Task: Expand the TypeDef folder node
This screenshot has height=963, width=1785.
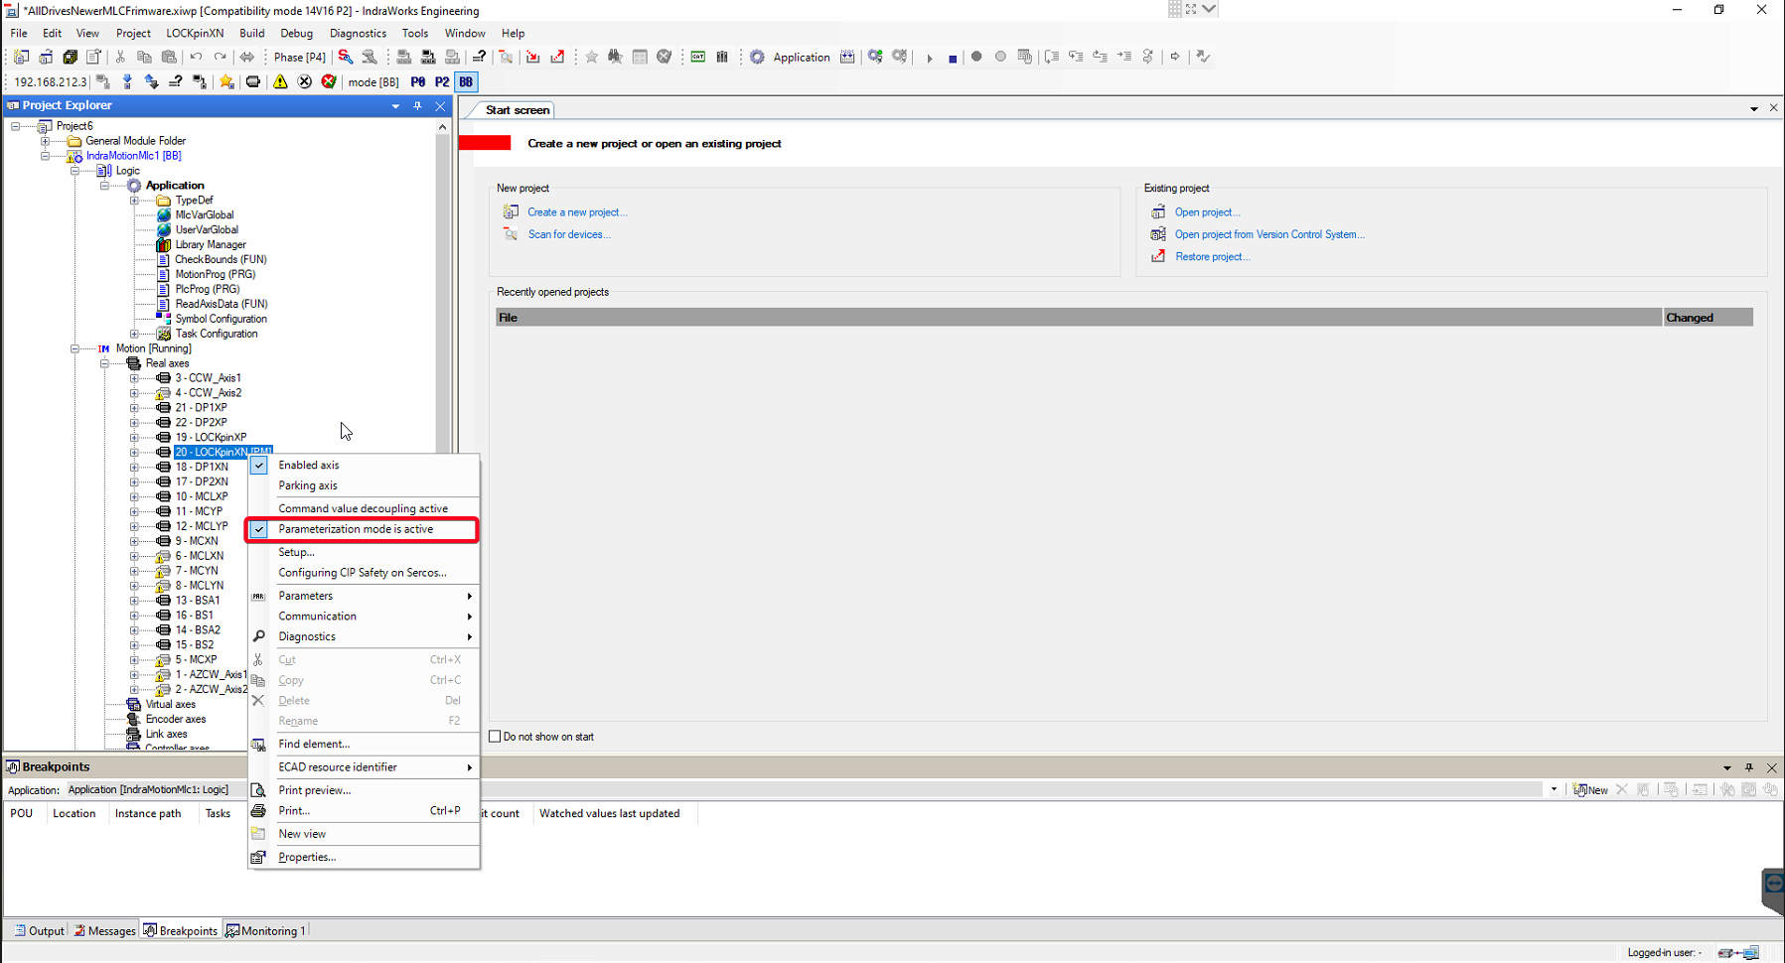Action: pos(134,201)
